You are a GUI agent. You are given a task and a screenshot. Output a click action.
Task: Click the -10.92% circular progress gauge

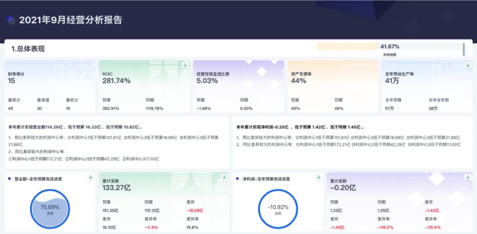pyautogui.click(x=278, y=209)
